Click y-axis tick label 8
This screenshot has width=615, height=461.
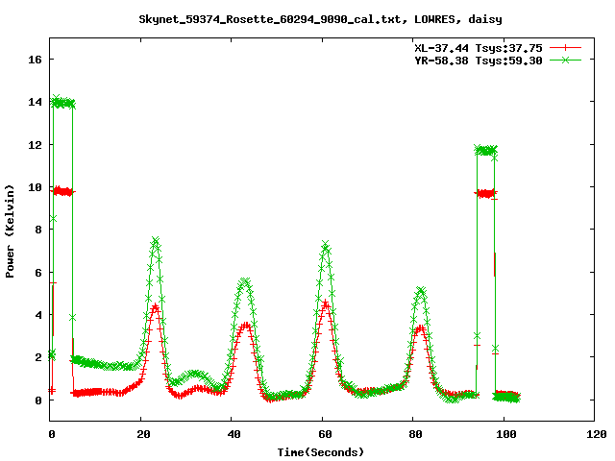[38, 230]
